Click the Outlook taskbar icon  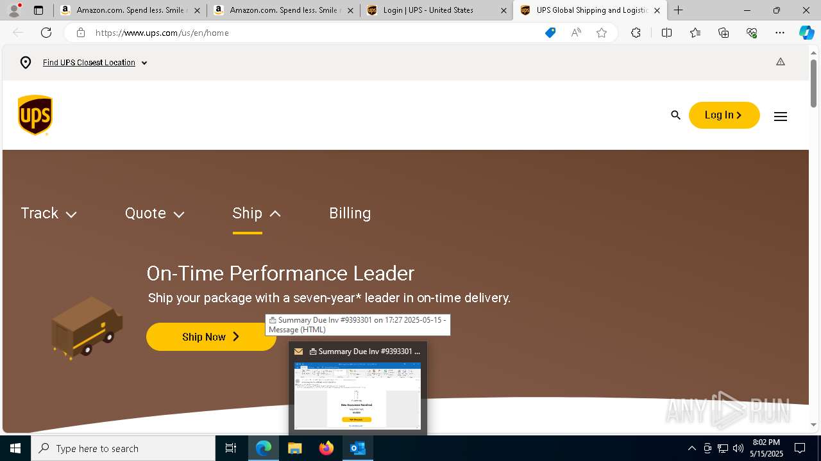pyautogui.click(x=358, y=448)
